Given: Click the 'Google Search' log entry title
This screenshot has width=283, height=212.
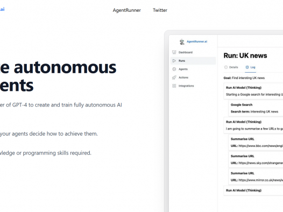Looking at the screenshot, I should [x=242, y=105].
